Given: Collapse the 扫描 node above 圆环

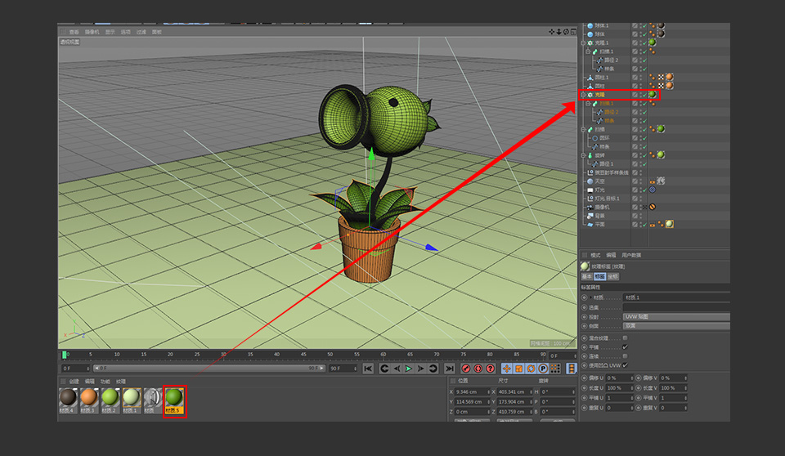Looking at the screenshot, I should (583, 129).
